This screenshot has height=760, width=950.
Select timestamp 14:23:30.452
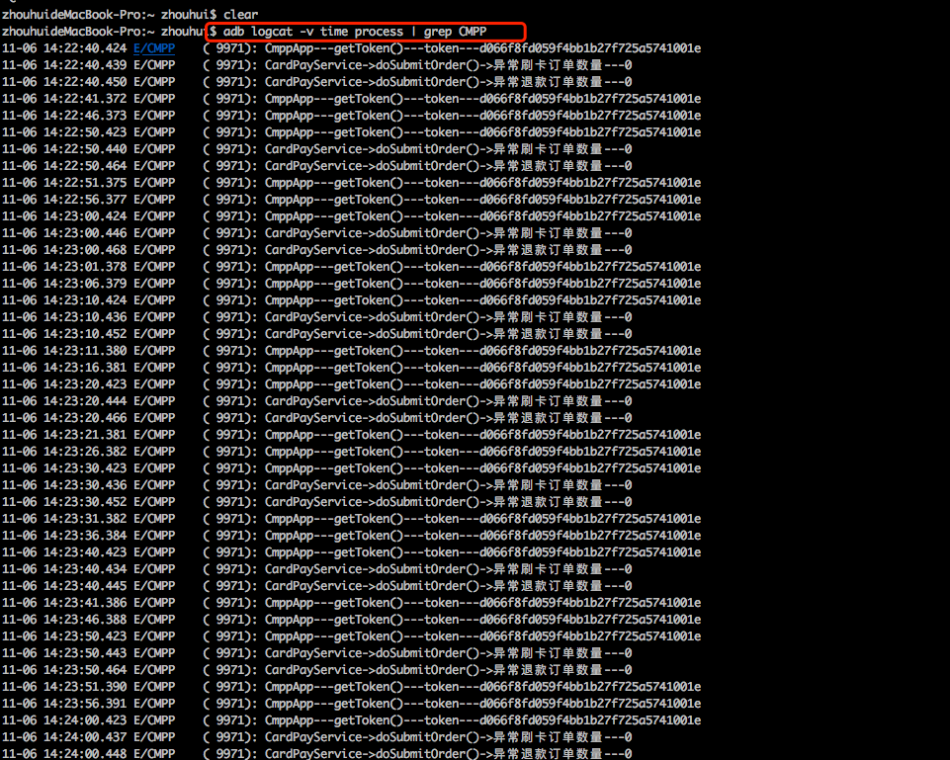[85, 502]
